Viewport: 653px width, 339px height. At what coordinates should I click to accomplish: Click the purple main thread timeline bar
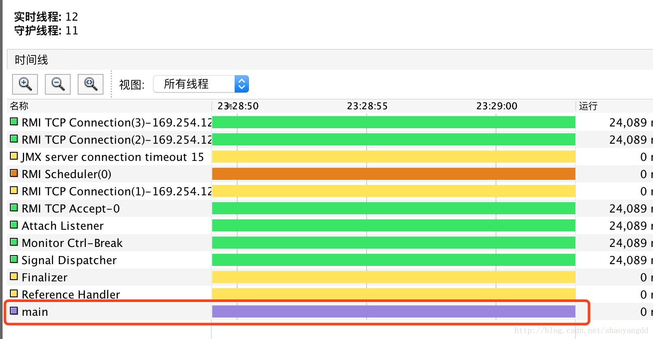(x=393, y=311)
